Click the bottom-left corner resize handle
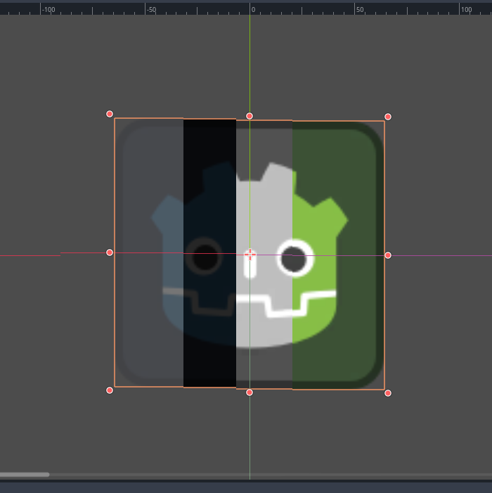Viewport: 492px width, 493px height. [110, 390]
